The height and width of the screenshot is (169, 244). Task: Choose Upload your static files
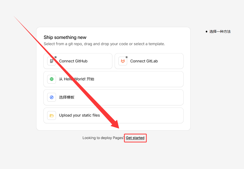(x=79, y=115)
